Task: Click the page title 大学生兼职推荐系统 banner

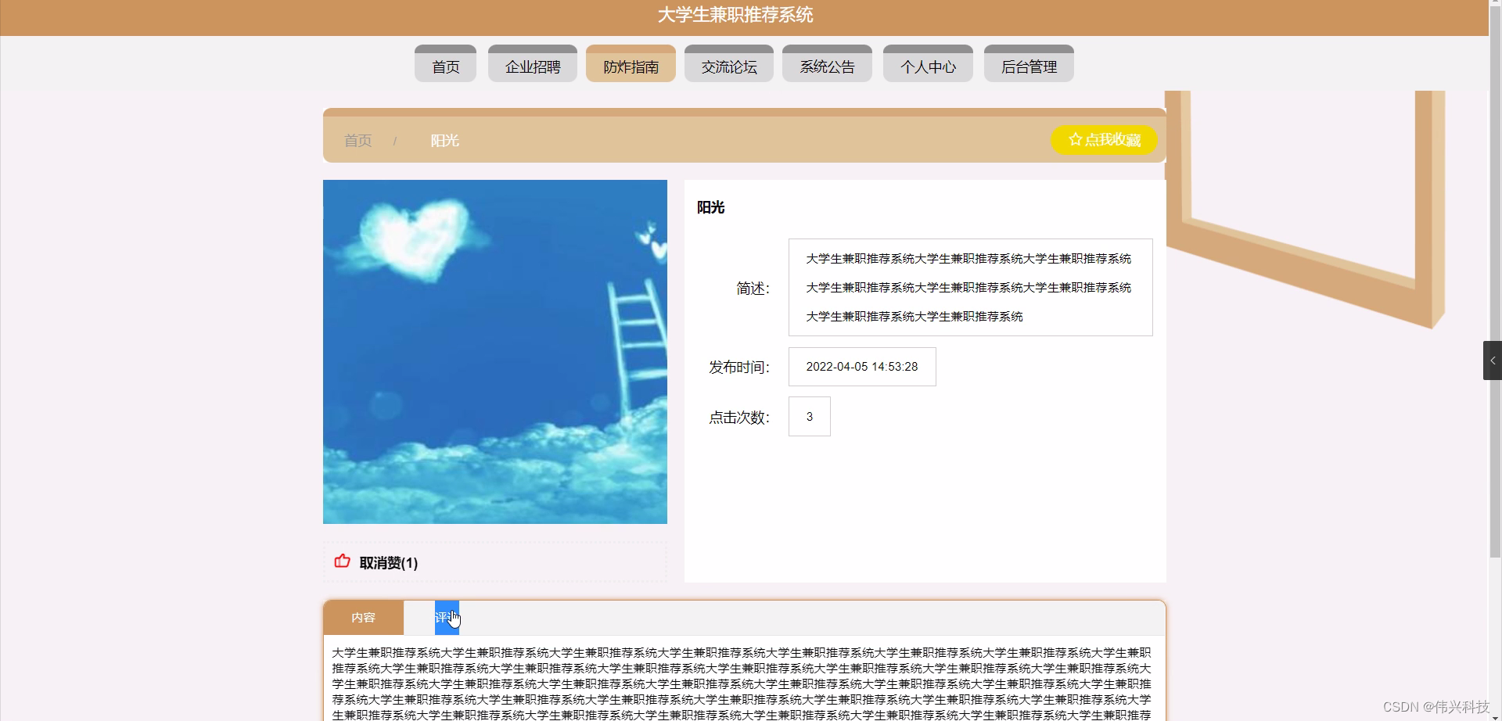Action: 735,15
